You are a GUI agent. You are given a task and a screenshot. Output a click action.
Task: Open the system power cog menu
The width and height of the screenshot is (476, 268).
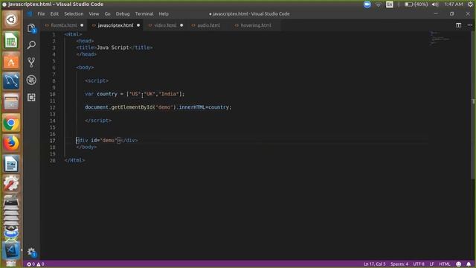(x=471, y=4)
